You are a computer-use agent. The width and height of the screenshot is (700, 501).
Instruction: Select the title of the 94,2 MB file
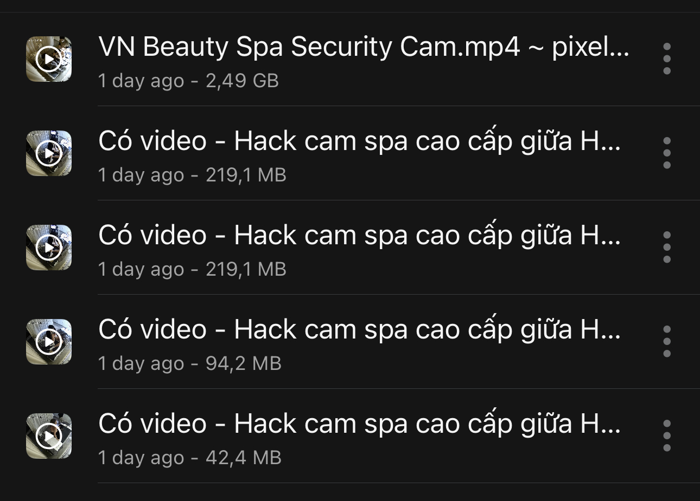click(360, 329)
